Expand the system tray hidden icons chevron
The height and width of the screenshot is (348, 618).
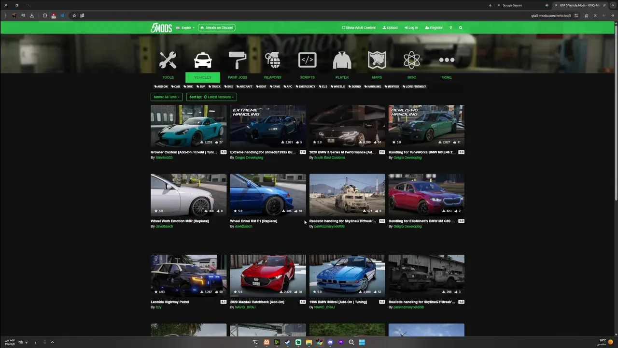52,342
